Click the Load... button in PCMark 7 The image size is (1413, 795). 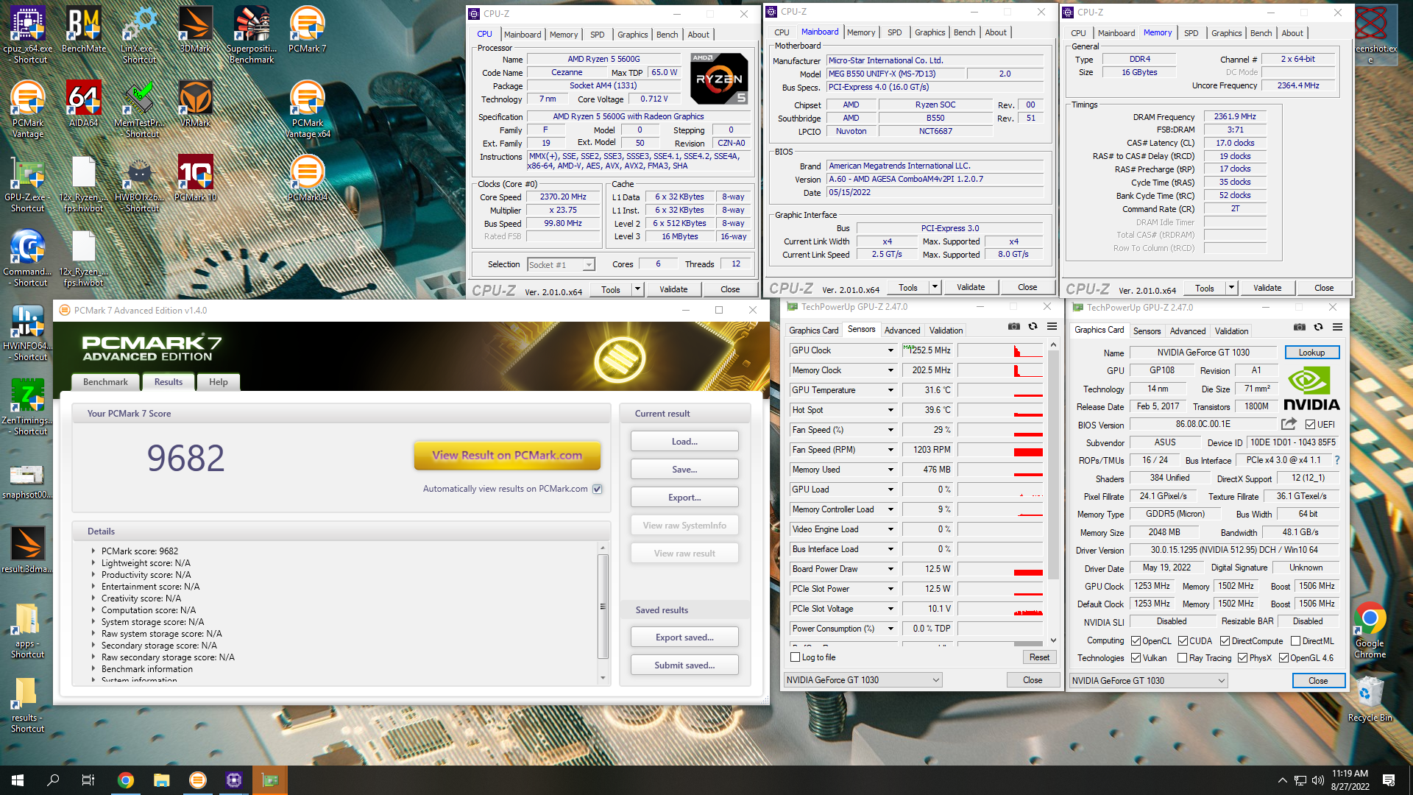click(684, 442)
